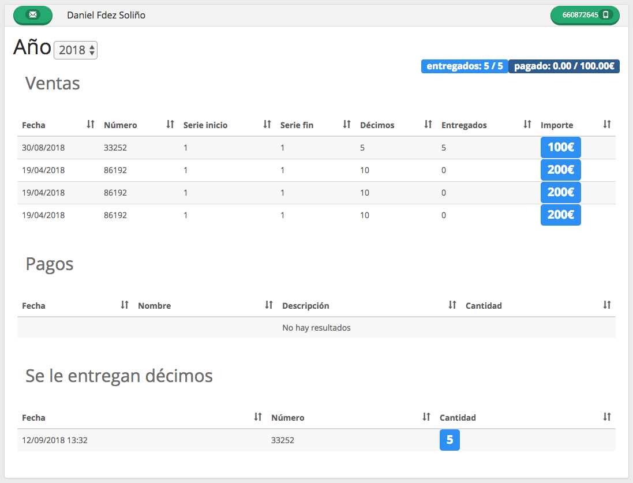Sort Pagos by Cantidad sort icon
This screenshot has height=483, width=633.
[x=606, y=305]
